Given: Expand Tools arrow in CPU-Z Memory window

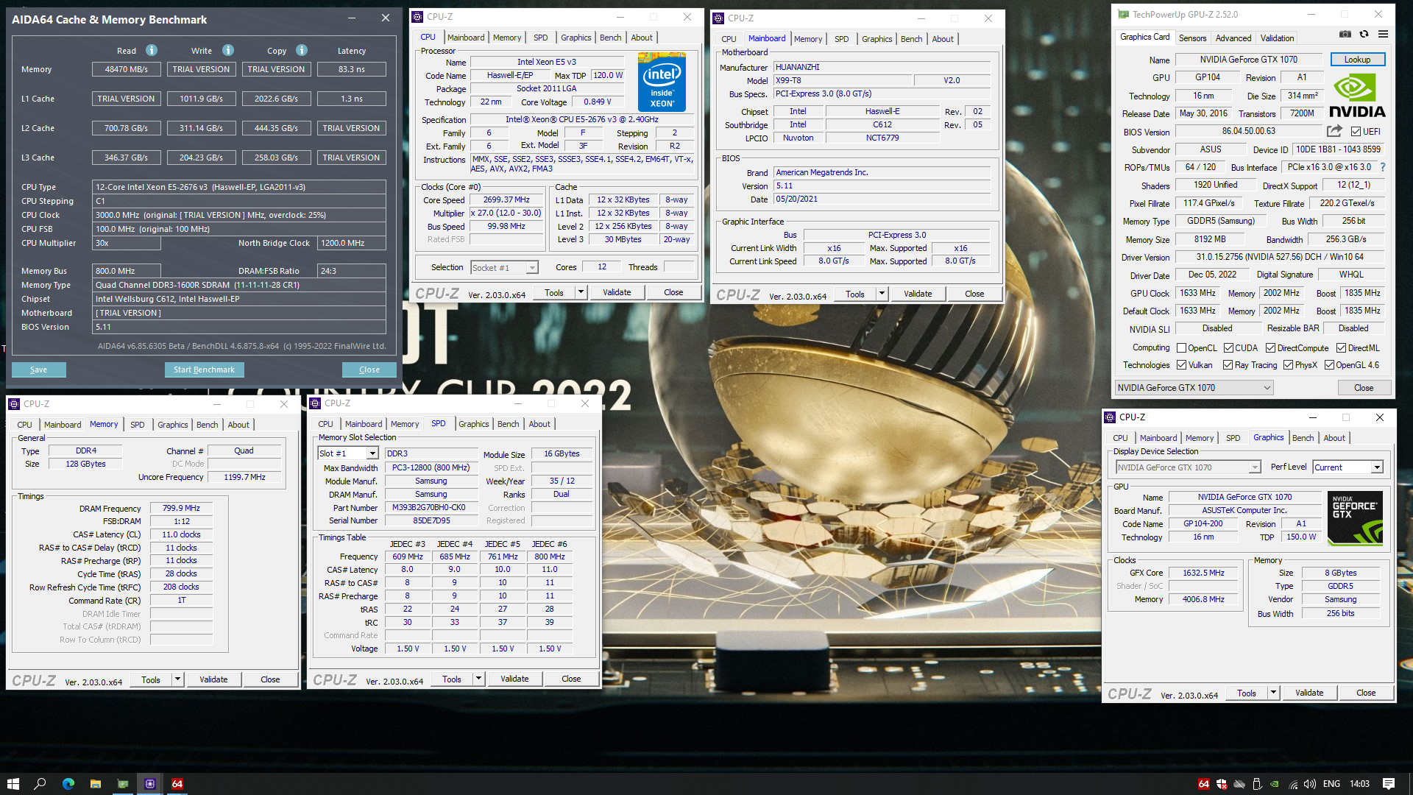Looking at the screenshot, I should click(x=177, y=679).
